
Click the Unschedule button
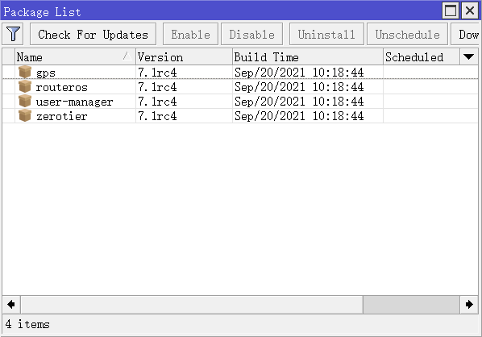point(407,34)
